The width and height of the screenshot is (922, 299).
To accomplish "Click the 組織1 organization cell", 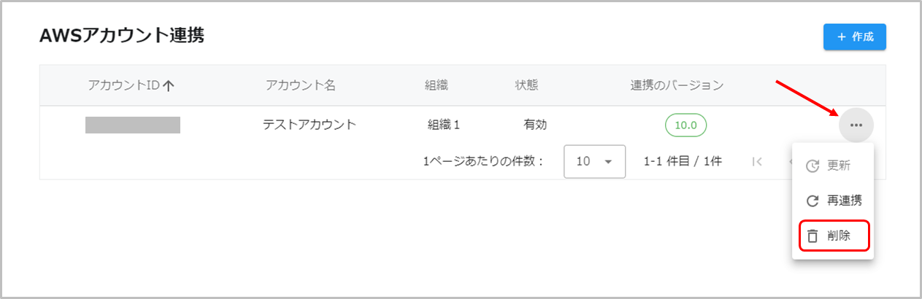I will 444,125.
